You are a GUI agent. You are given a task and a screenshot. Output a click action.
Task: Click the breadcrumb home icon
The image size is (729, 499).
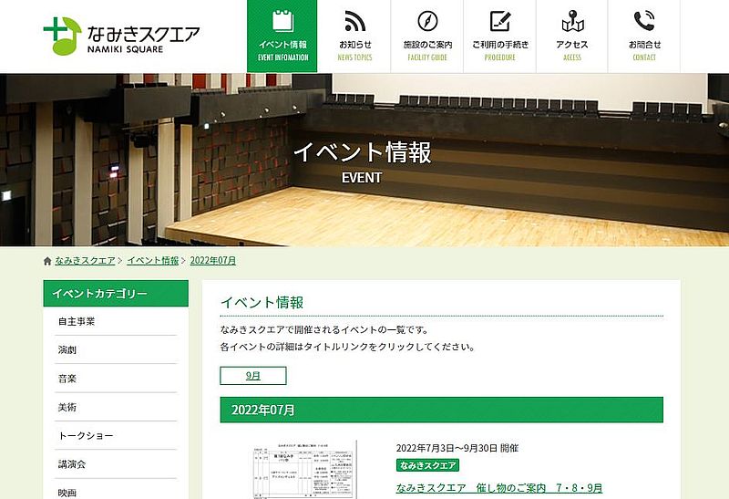[x=47, y=261]
